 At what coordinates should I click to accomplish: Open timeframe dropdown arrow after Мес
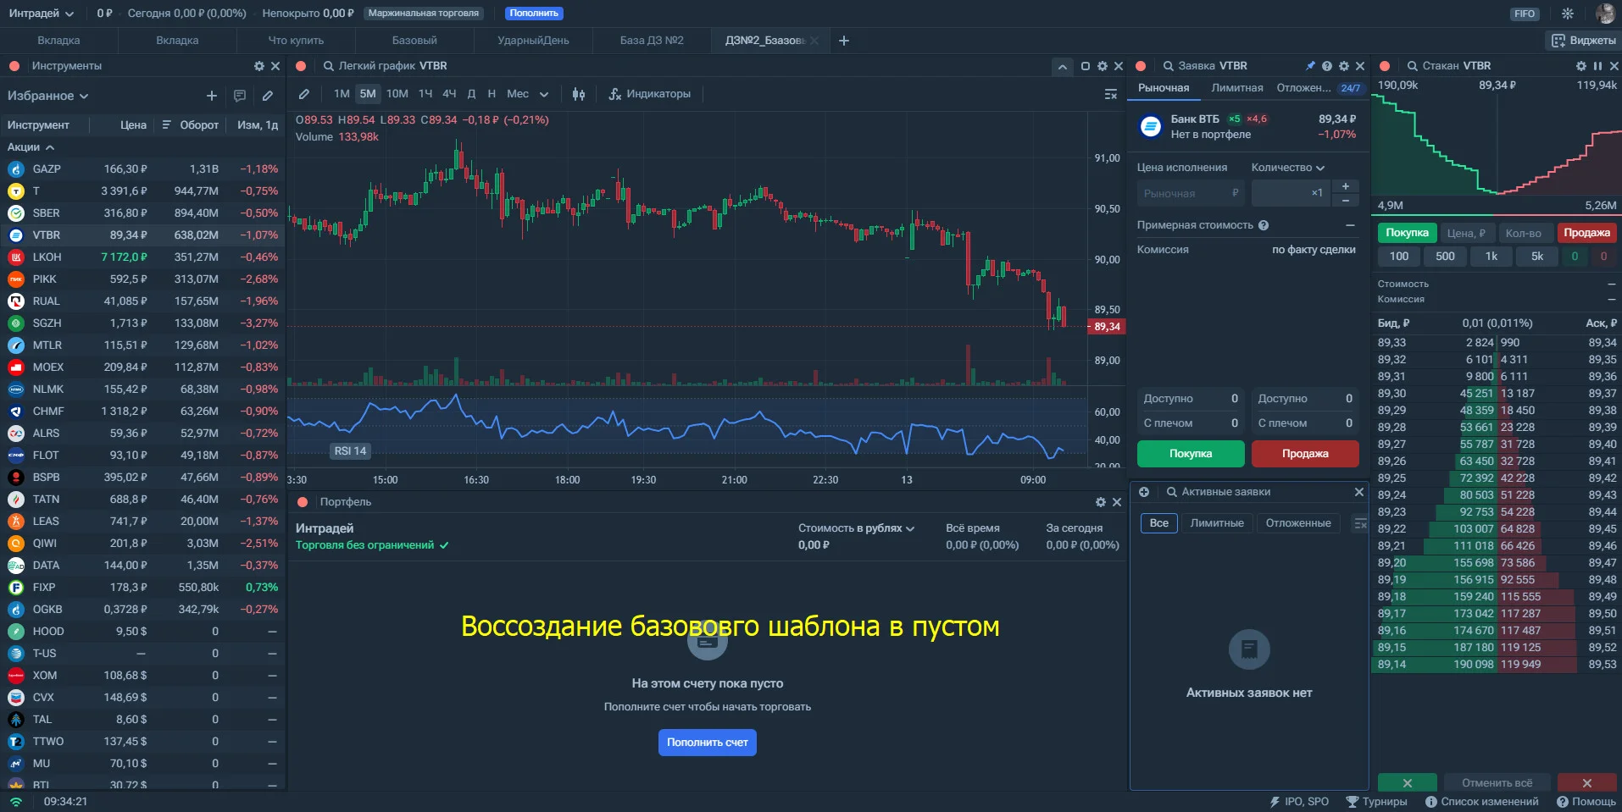pyautogui.click(x=544, y=94)
